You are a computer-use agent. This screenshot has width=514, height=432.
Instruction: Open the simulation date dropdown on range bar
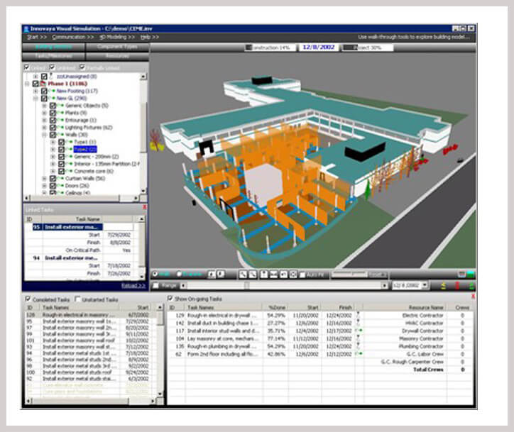(425, 286)
